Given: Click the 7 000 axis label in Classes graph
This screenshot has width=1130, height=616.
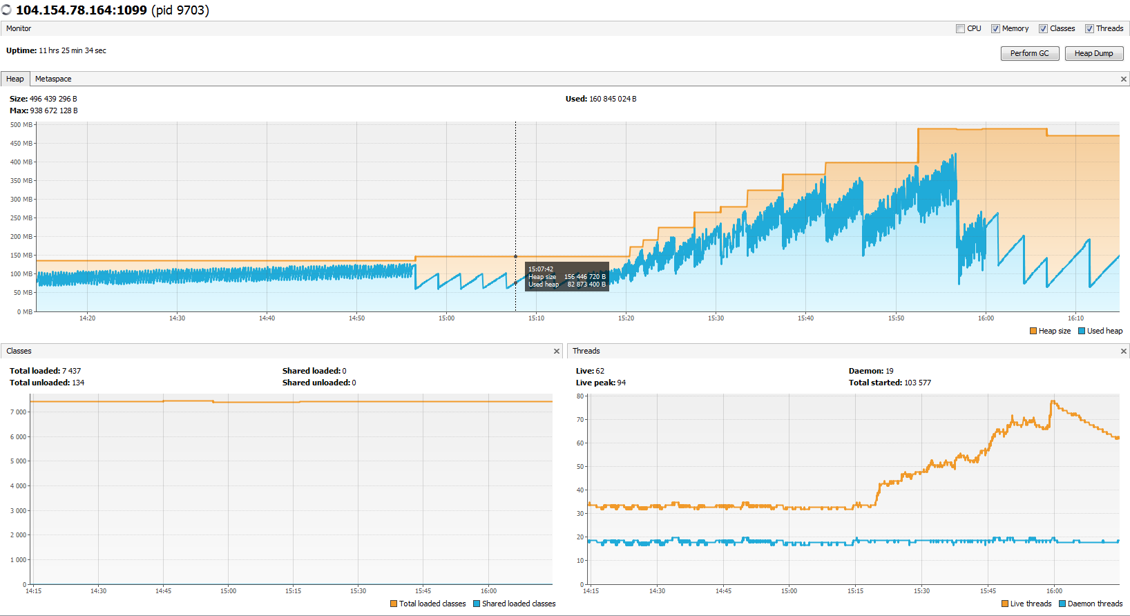Looking at the screenshot, I should (x=19, y=412).
